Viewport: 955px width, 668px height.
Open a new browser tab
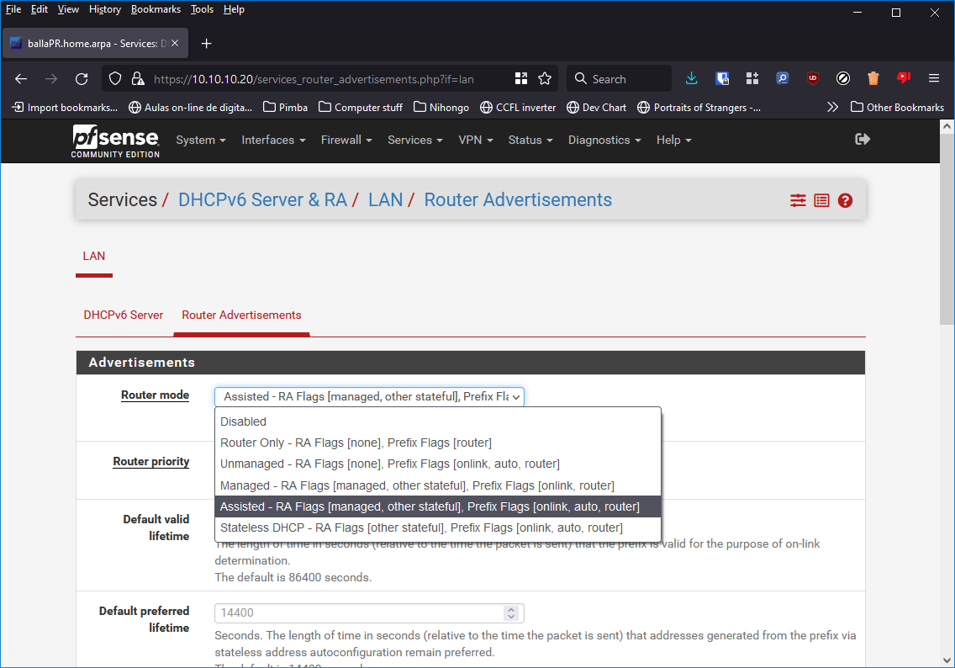pos(207,44)
